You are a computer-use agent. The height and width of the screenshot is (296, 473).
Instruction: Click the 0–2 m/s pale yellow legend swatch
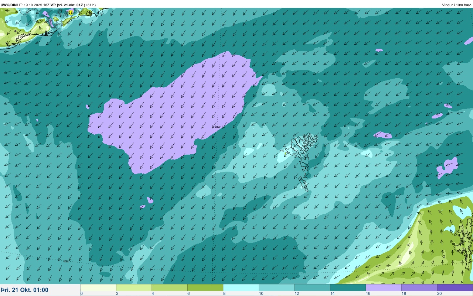click(98, 288)
